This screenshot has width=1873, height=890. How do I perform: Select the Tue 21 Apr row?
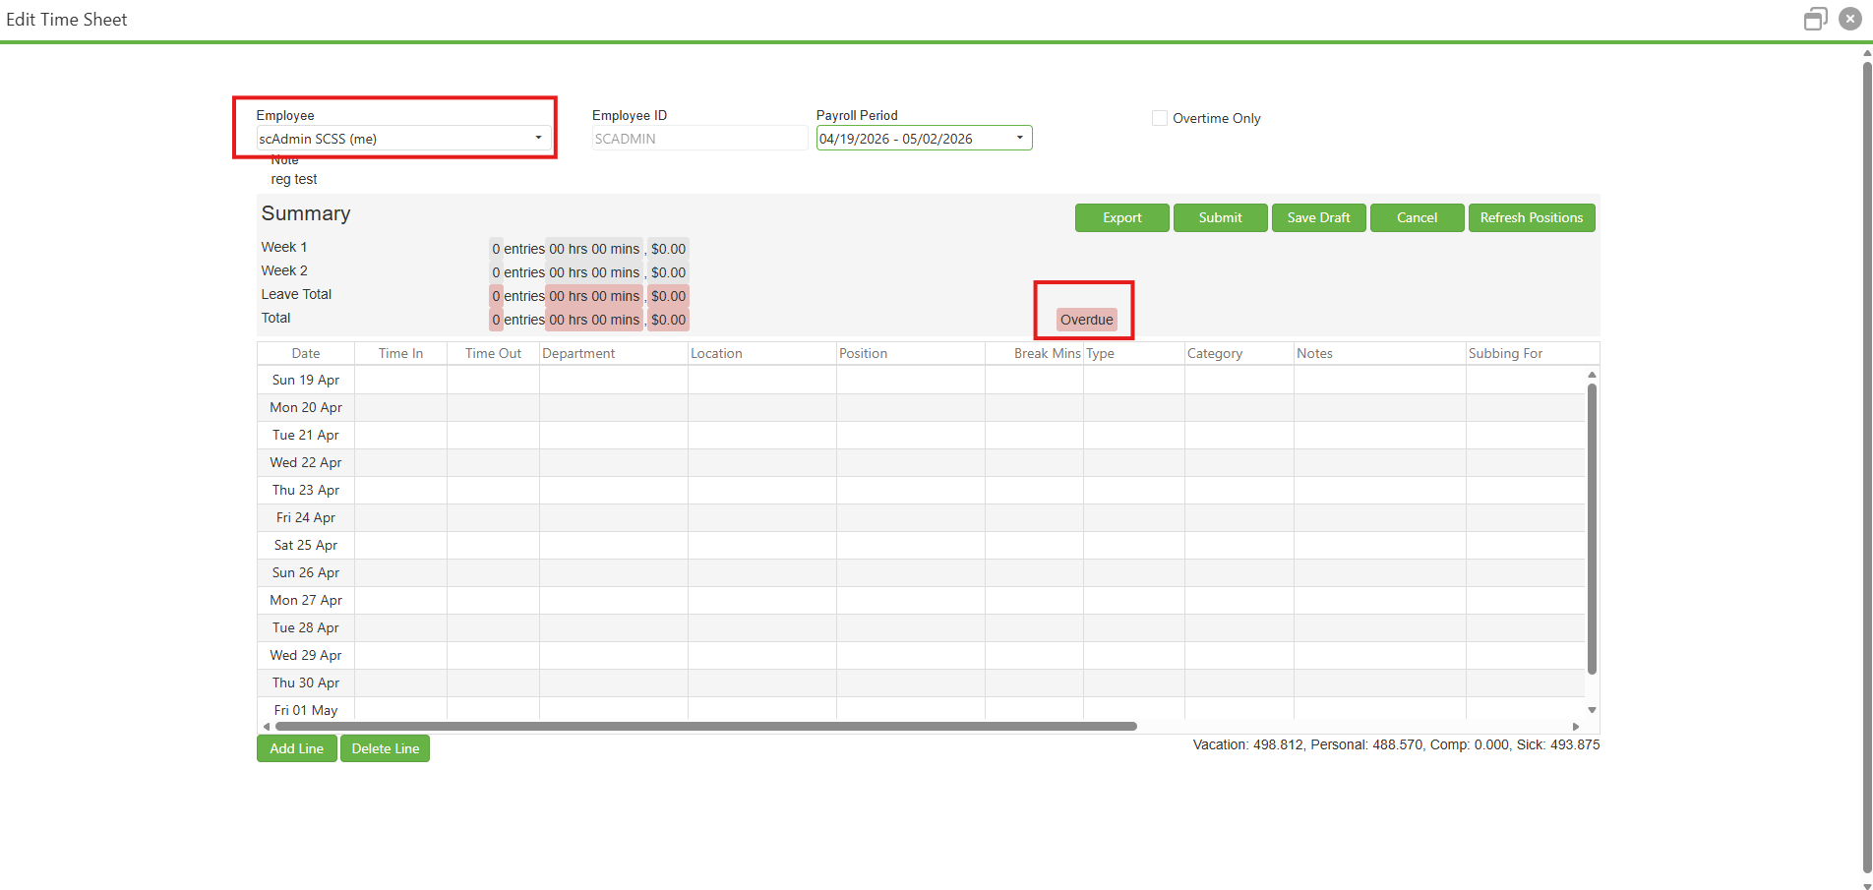tap(921, 435)
